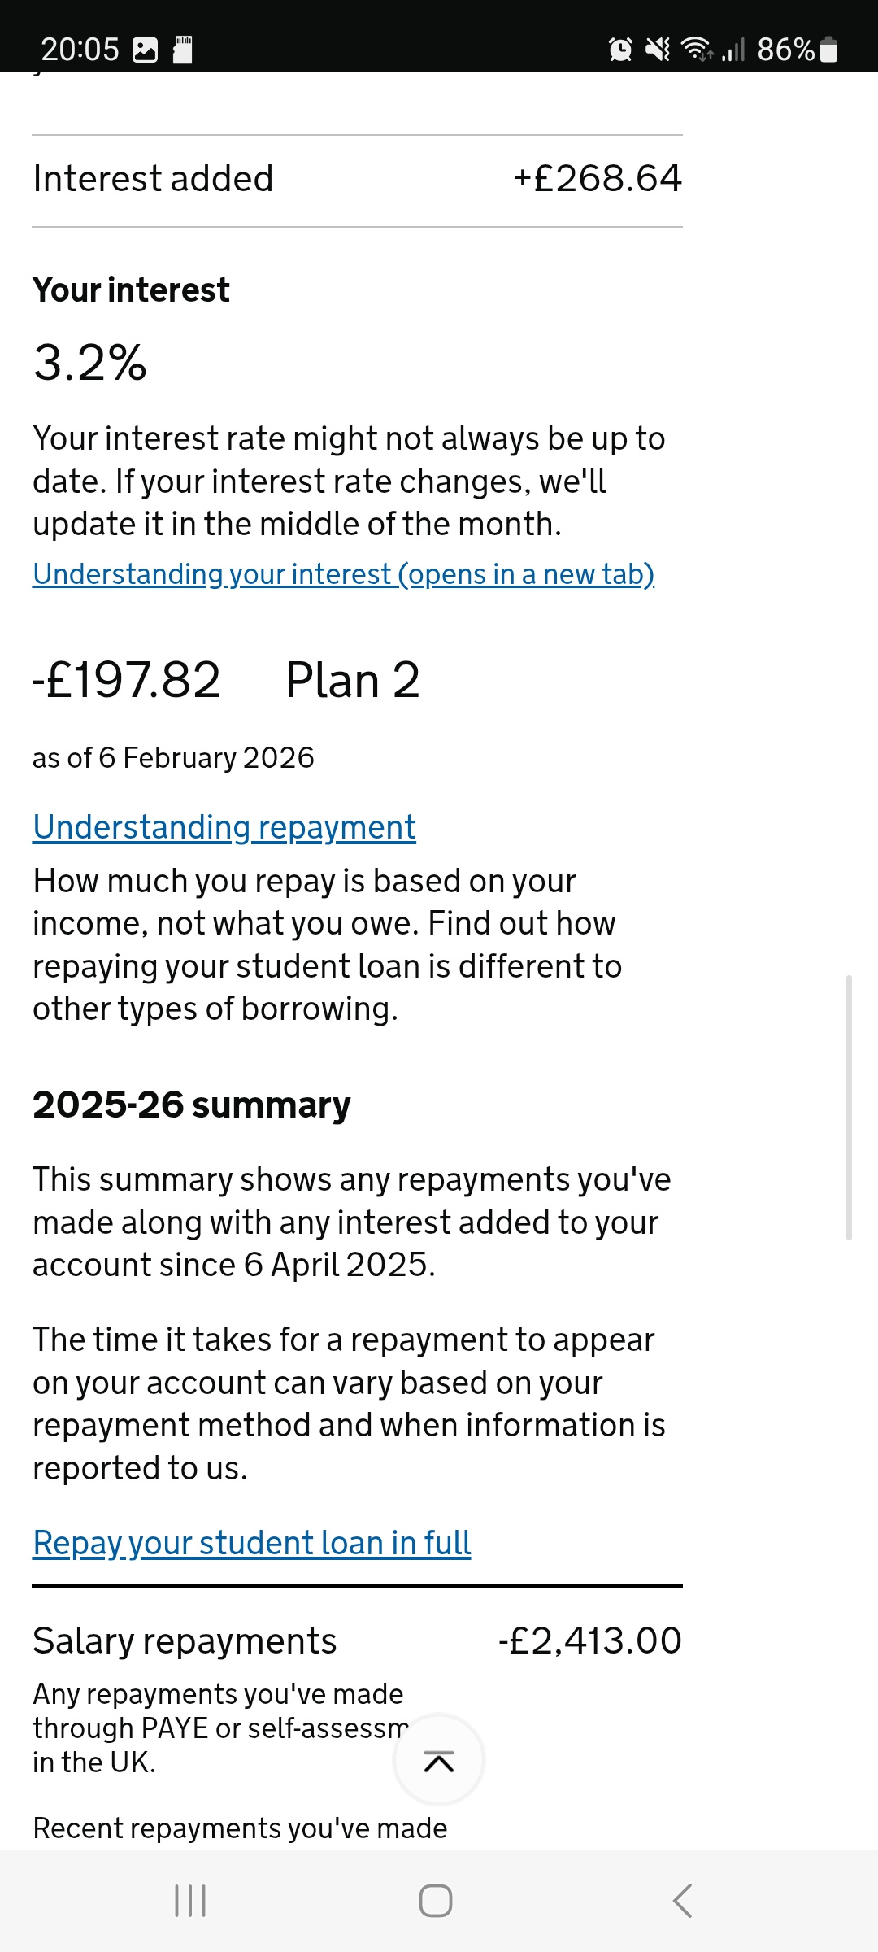878x1952 pixels.
Task: Tap the battery status icon
Action: point(828,50)
